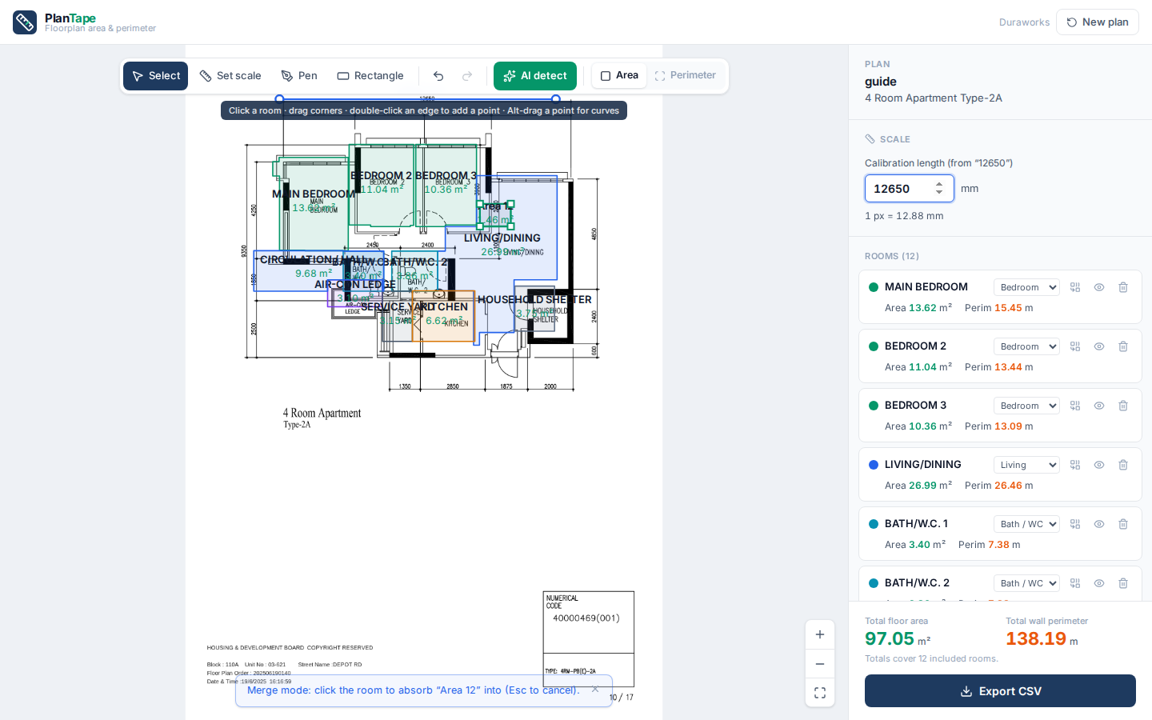
Task: Select the BEDROOM 3 name in the rooms list
Action: (x=915, y=406)
